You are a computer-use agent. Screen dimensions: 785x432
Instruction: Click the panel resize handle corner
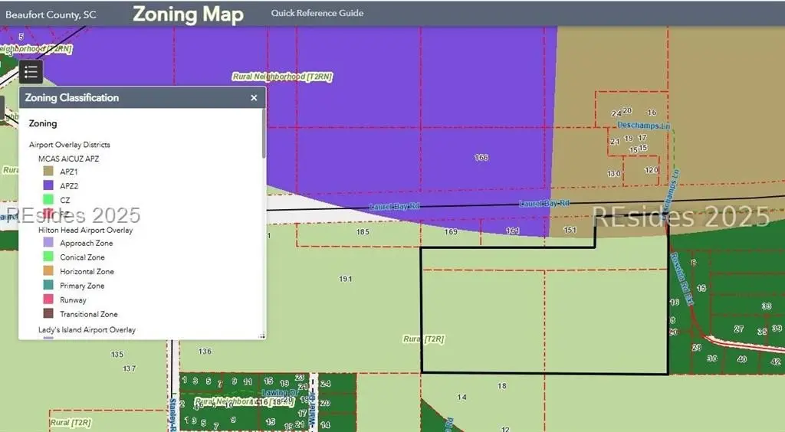[x=261, y=335]
